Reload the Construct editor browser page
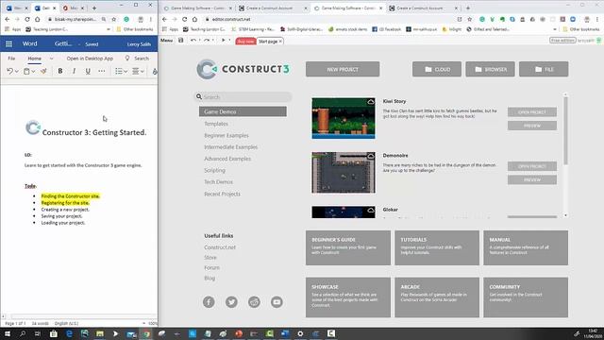The image size is (604, 340). point(185,19)
